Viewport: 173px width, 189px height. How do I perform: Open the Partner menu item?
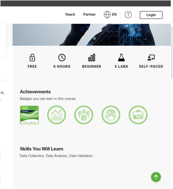(x=89, y=14)
